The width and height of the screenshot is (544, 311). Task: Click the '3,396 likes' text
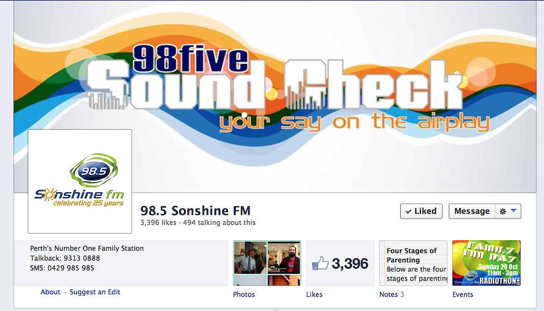pyautogui.click(x=159, y=223)
